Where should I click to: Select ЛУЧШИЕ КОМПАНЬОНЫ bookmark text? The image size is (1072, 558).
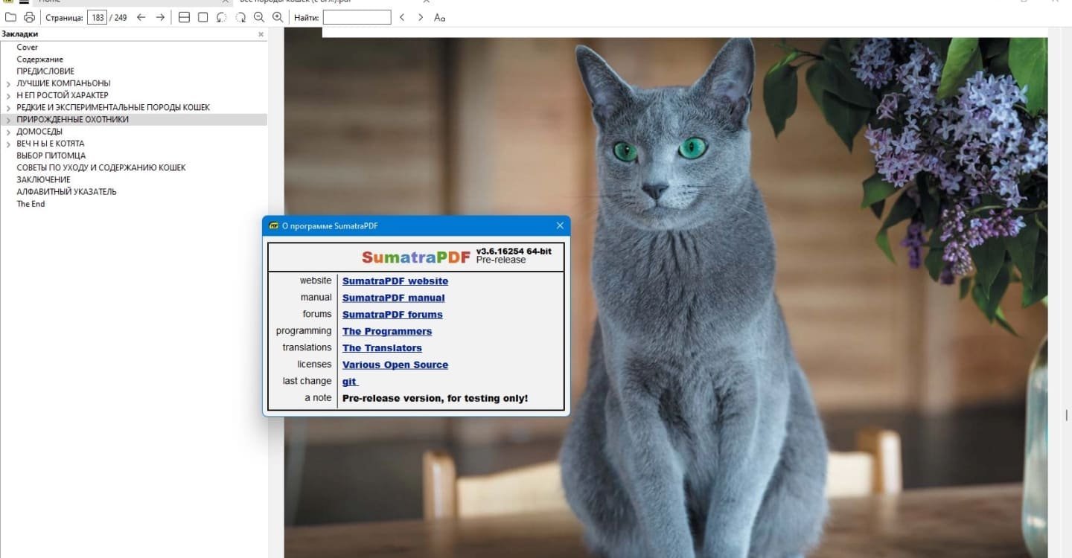click(63, 83)
